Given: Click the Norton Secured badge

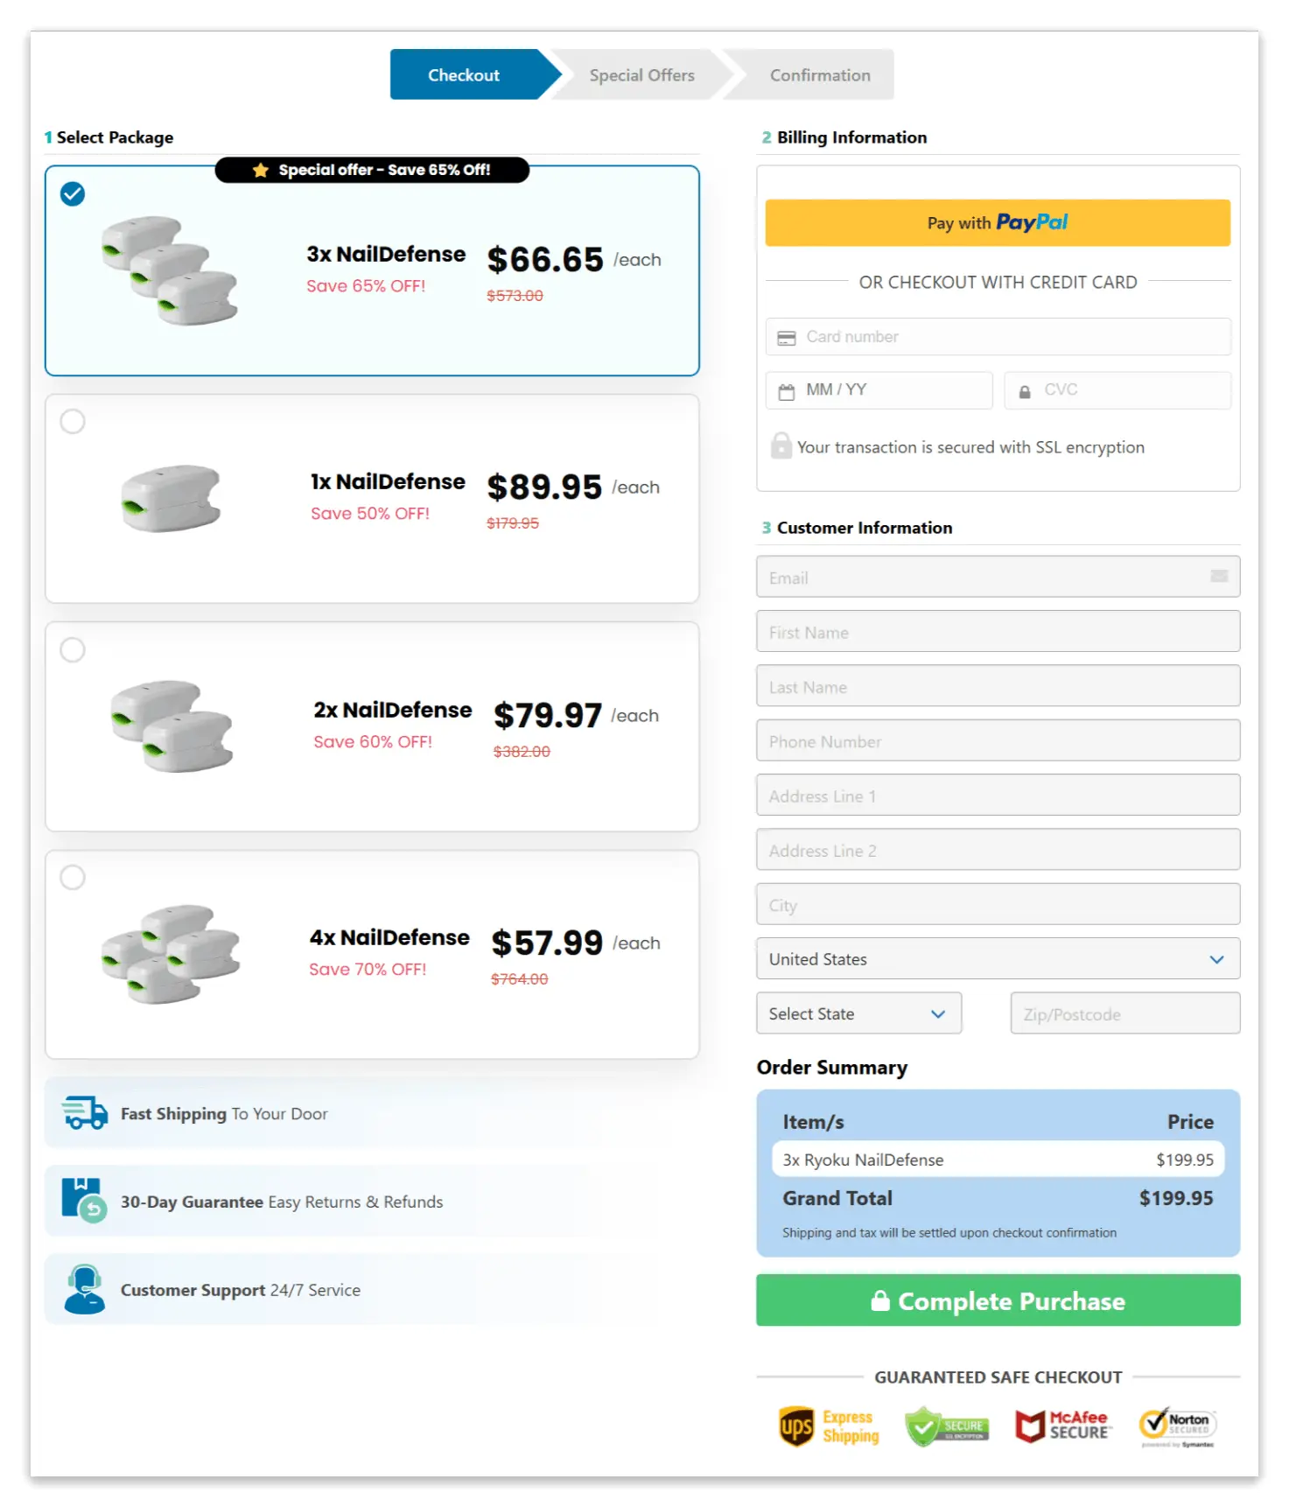Looking at the screenshot, I should 1178,1426.
